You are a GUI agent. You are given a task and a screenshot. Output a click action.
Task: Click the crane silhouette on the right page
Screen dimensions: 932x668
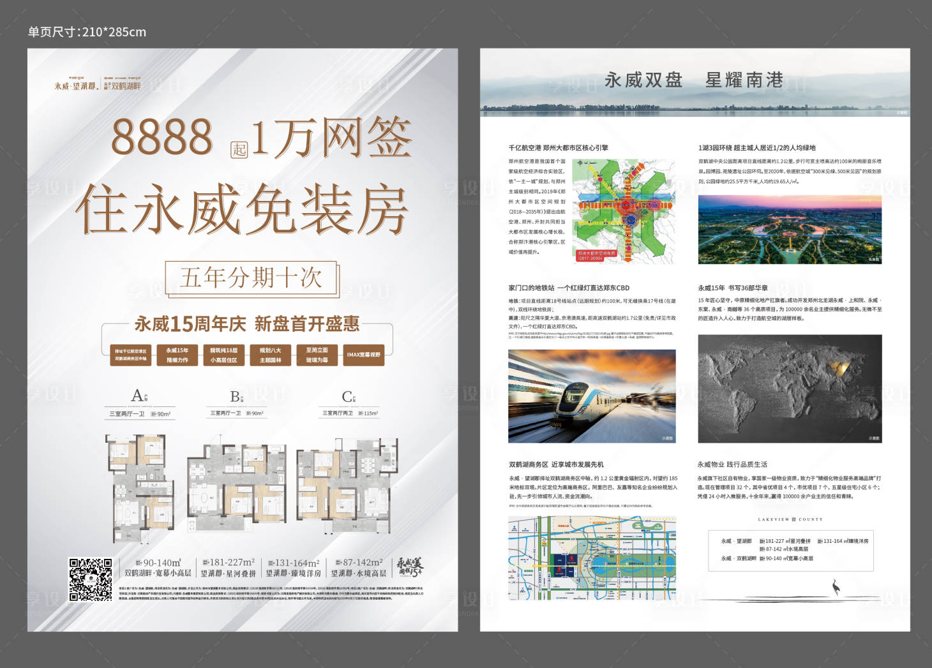tap(836, 588)
